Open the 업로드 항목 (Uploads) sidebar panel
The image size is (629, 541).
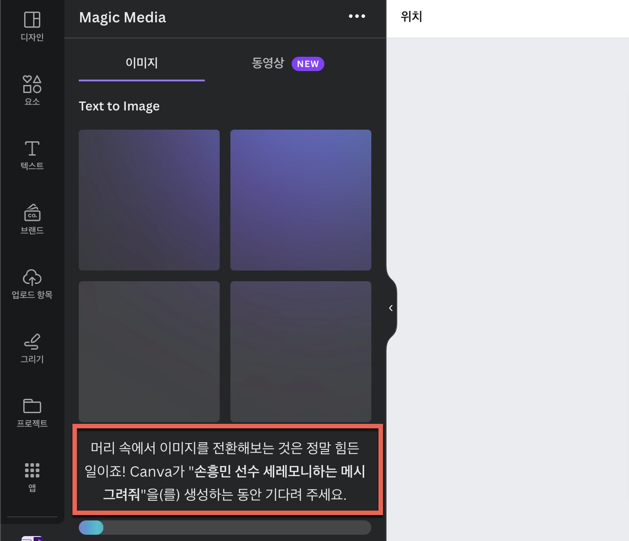(x=32, y=284)
